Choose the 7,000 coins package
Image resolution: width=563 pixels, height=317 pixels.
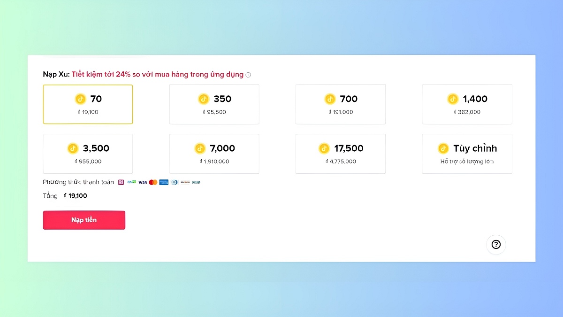point(214,154)
